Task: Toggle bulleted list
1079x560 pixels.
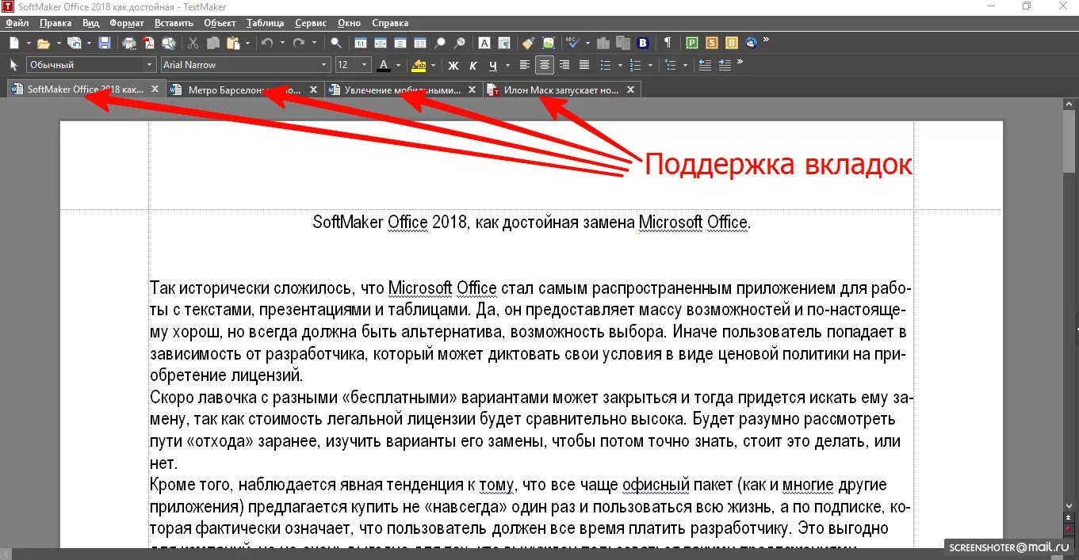Action: (x=606, y=65)
